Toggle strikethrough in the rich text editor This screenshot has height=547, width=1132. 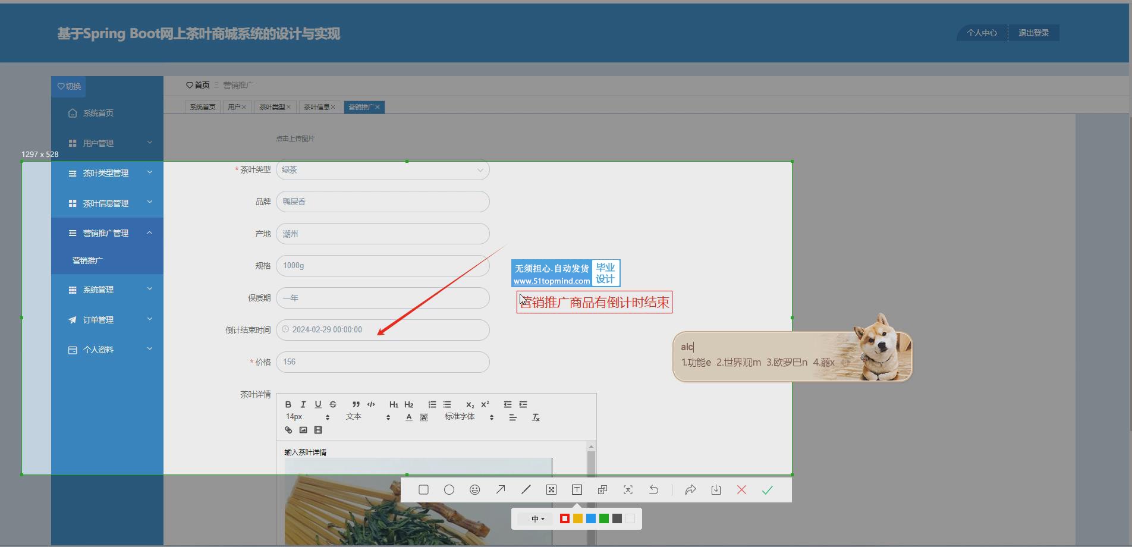(333, 404)
